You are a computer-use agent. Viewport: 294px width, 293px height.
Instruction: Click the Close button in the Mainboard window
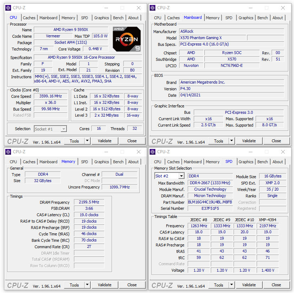point(276,141)
